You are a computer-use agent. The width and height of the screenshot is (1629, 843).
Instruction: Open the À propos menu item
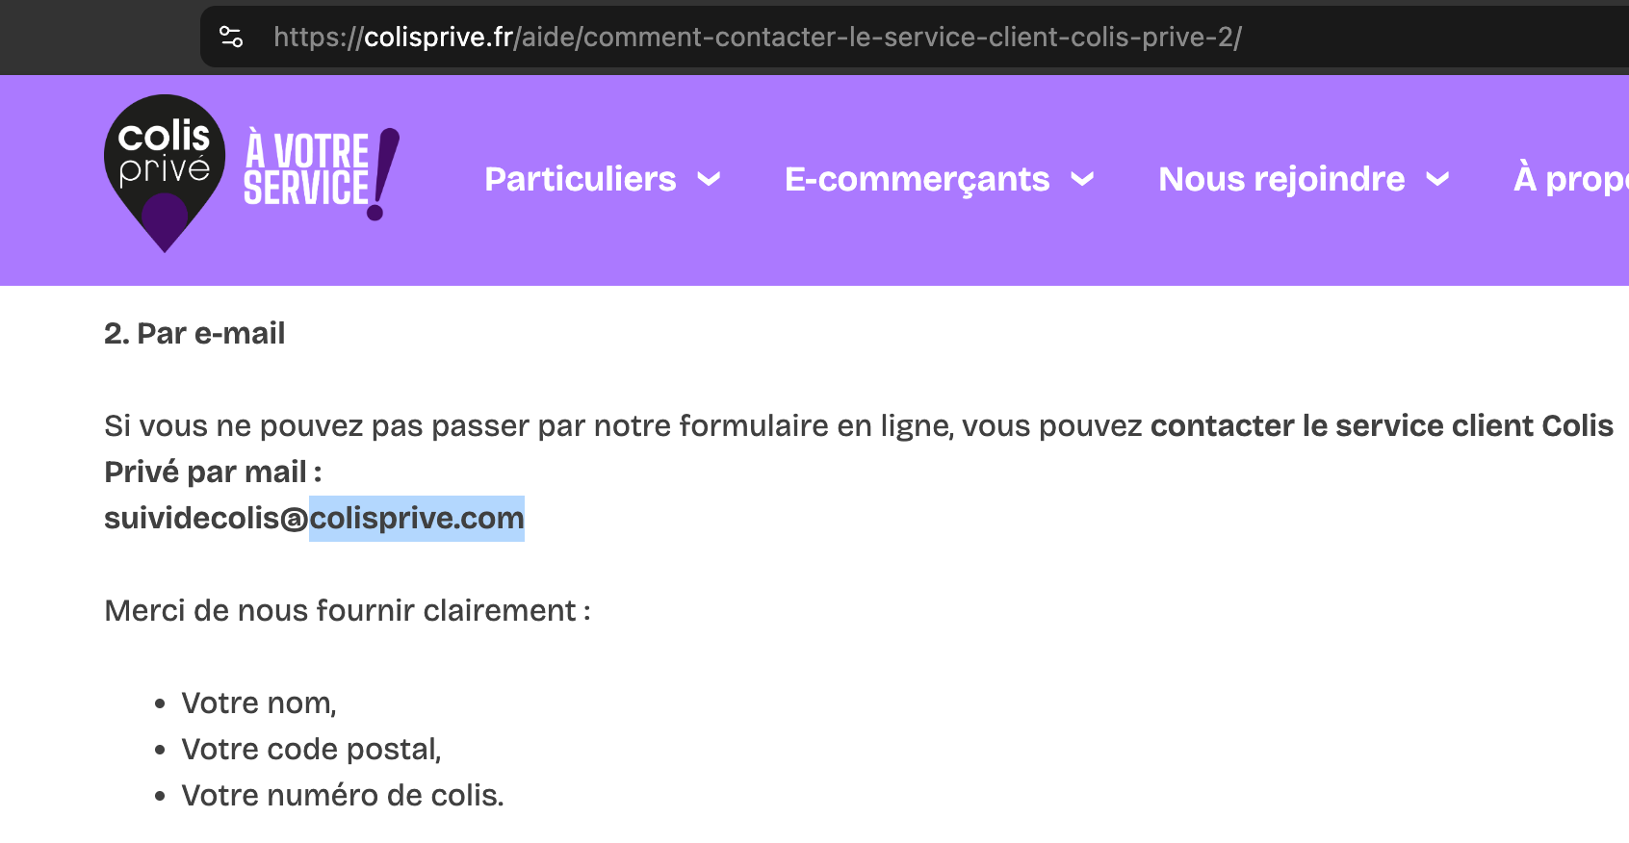(1569, 179)
